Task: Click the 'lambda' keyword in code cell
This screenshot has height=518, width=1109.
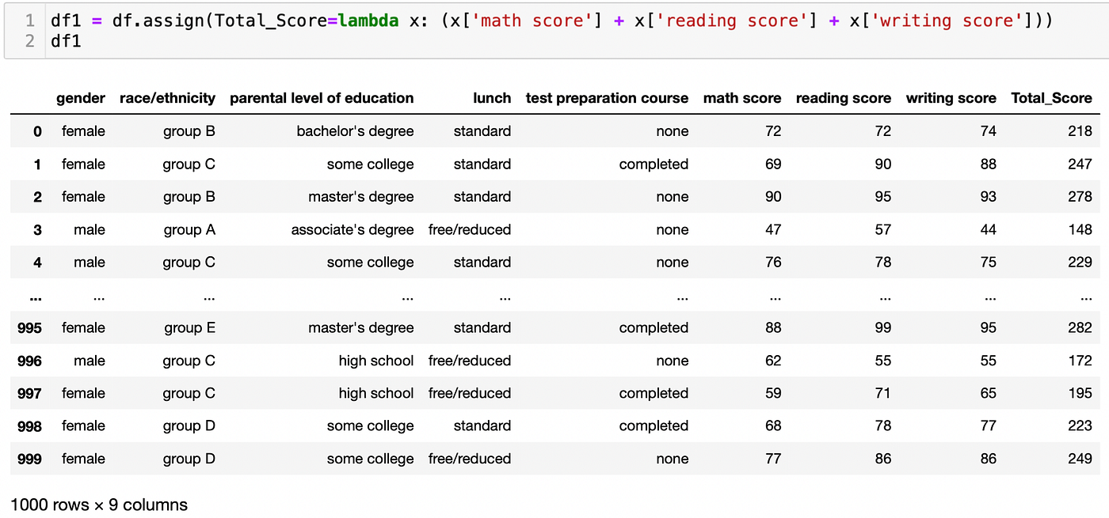Action: coord(368,21)
